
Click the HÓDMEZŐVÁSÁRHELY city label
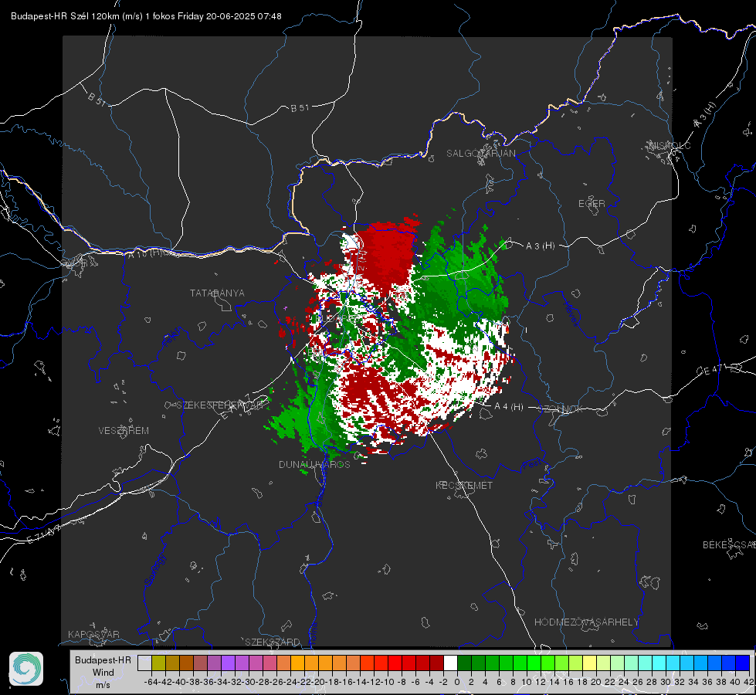coord(586,622)
